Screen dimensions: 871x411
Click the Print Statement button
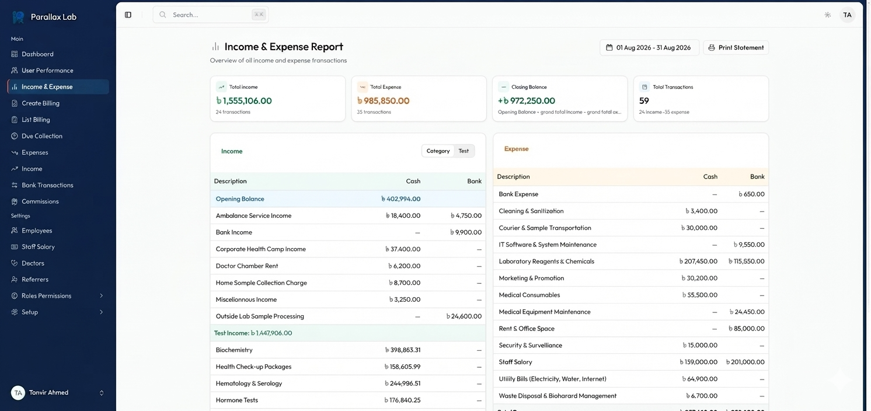(736, 48)
